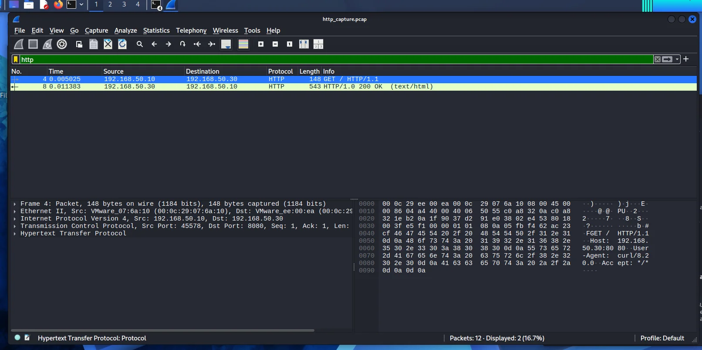Image resolution: width=702 pixels, height=350 pixels.
Task: Open the Statistics menu
Action: click(x=156, y=31)
